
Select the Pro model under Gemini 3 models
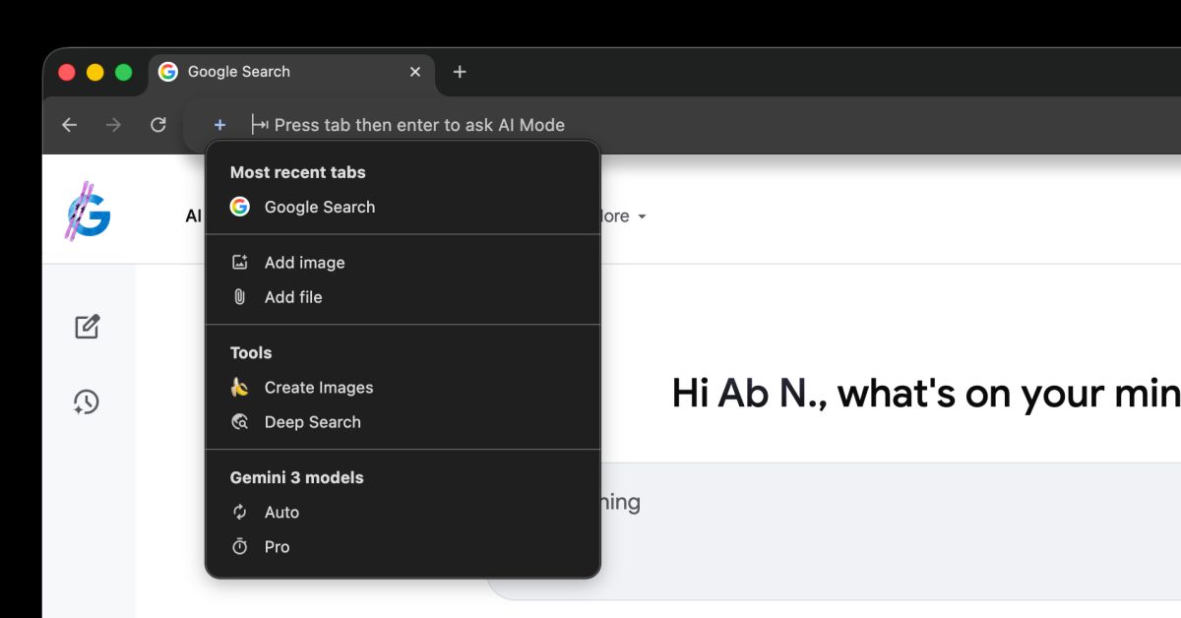click(278, 546)
